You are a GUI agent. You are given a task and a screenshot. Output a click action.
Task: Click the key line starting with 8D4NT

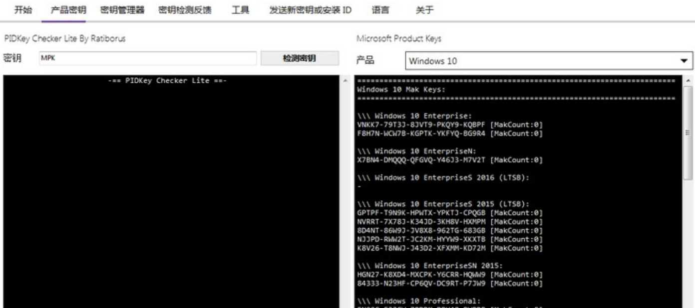tap(450, 230)
